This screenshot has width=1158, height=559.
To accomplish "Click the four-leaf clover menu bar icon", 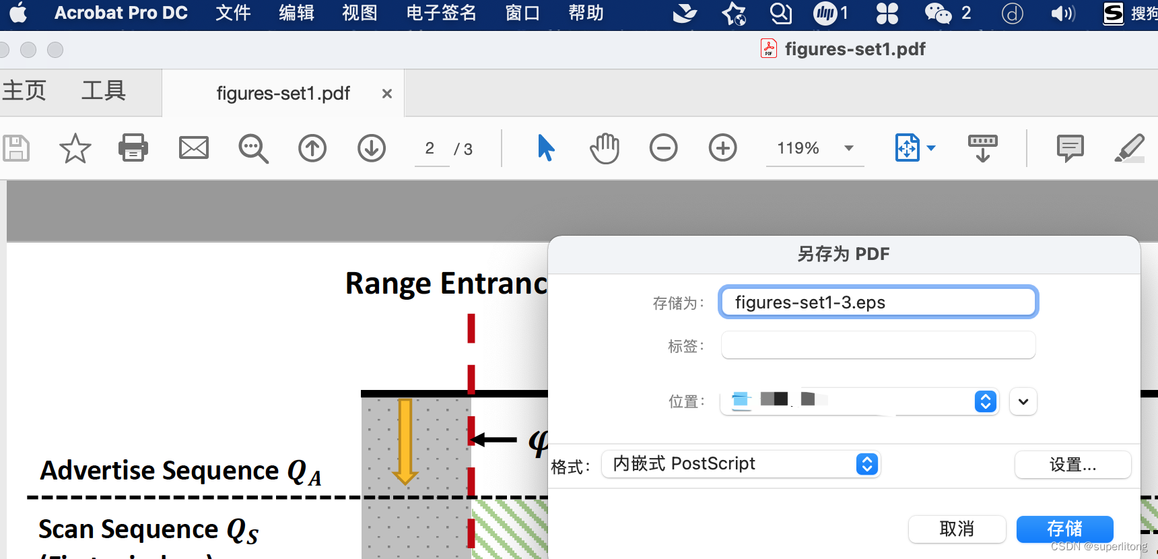I will pyautogui.click(x=887, y=13).
